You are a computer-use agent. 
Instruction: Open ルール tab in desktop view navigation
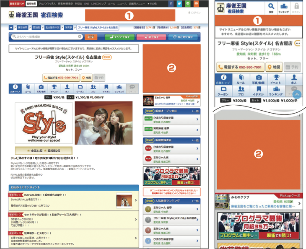point(28,88)
